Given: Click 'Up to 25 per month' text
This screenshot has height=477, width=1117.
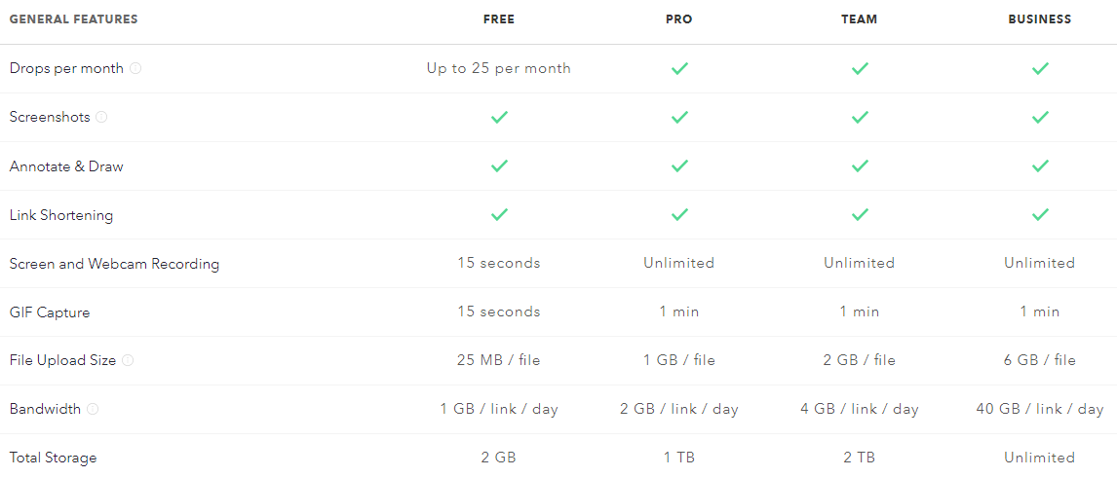Looking at the screenshot, I should pos(499,69).
